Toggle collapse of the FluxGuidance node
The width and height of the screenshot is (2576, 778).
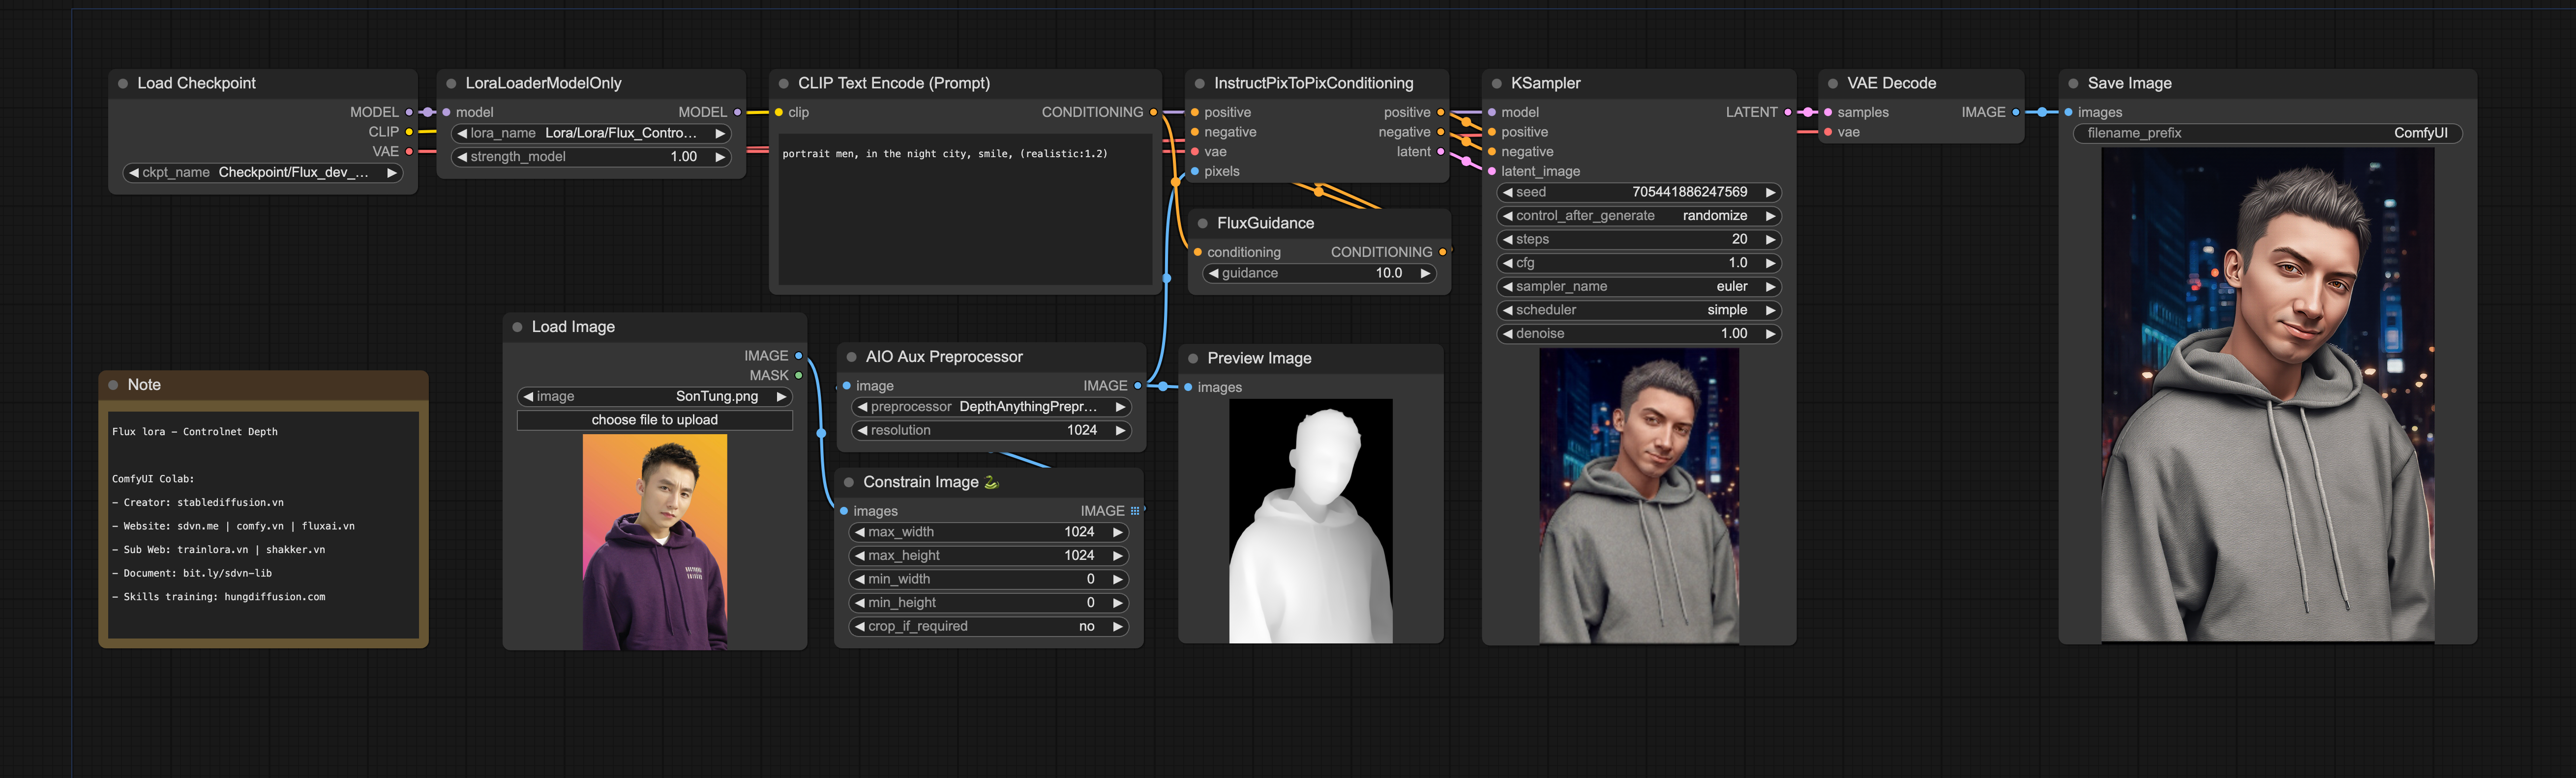pos(1203,223)
